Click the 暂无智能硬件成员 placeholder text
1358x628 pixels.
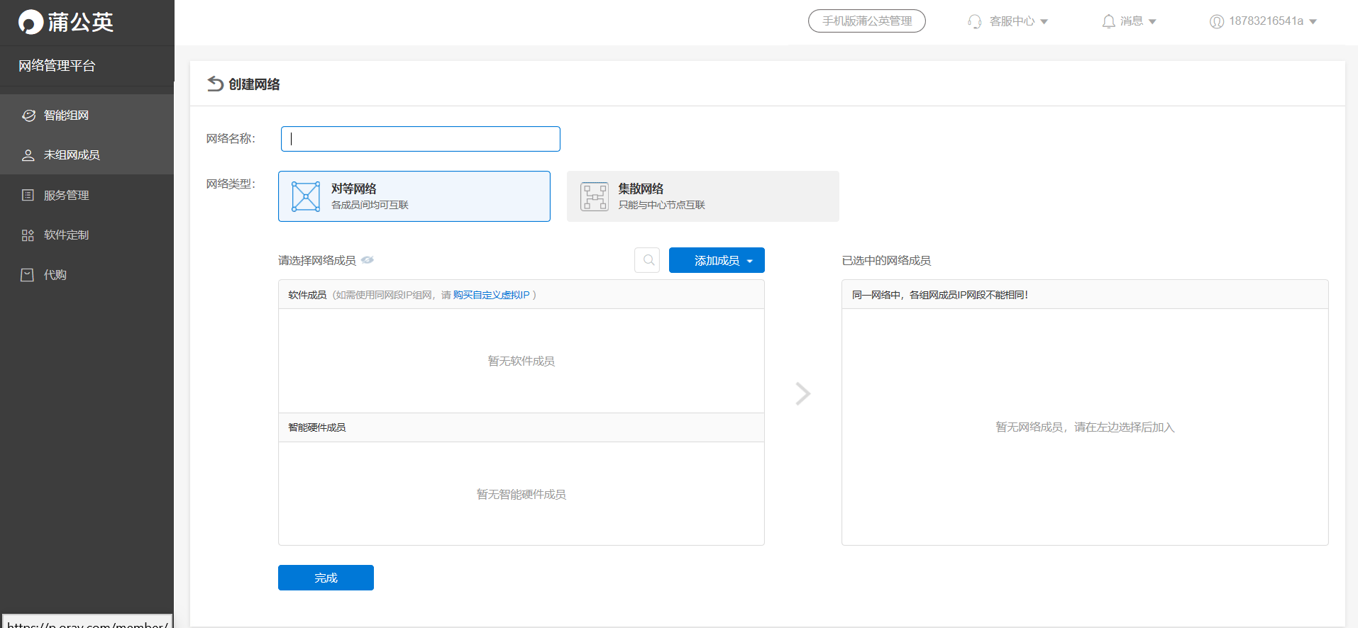point(521,494)
